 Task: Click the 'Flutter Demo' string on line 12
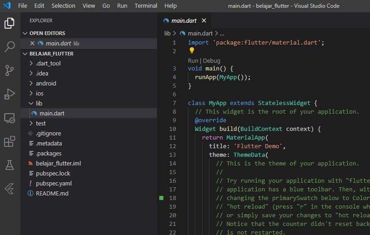pyautogui.click(x=258, y=146)
